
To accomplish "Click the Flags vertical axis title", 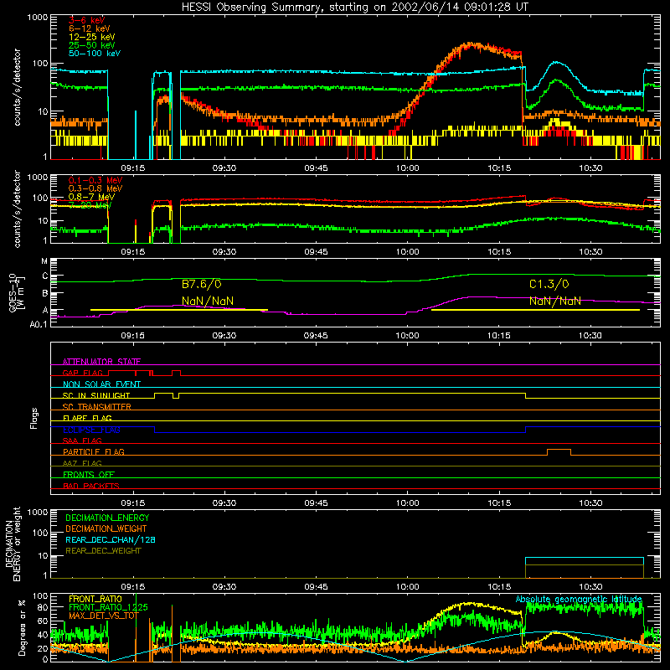I will tap(34, 418).
